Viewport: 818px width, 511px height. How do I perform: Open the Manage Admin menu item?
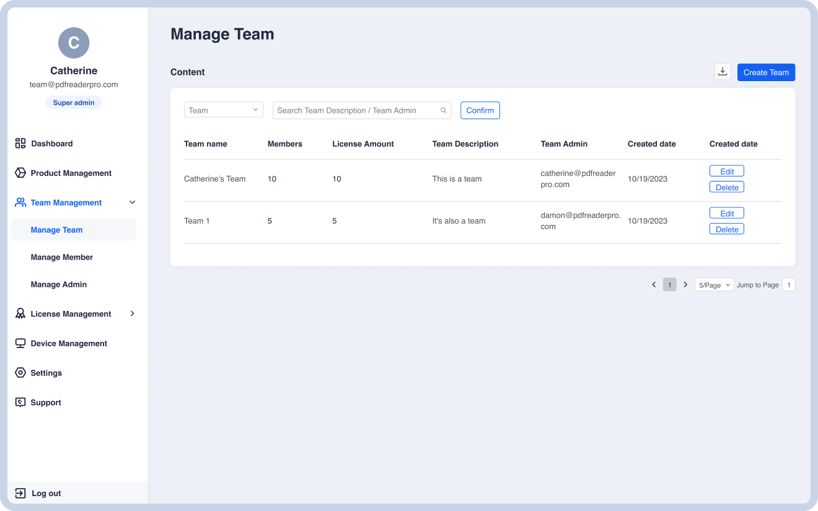click(x=59, y=284)
